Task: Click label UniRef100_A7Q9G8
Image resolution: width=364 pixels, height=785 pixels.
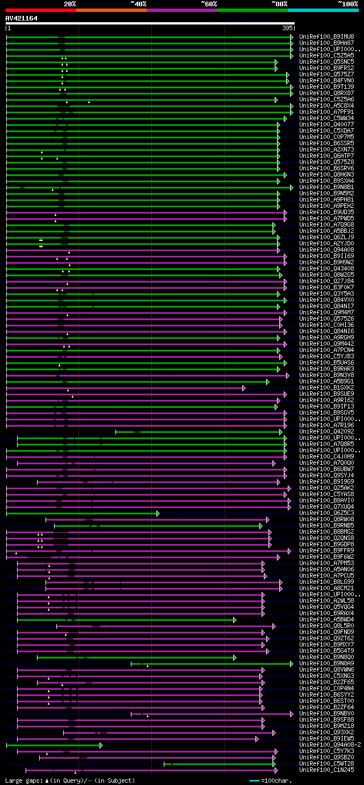Action: point(326,224)
